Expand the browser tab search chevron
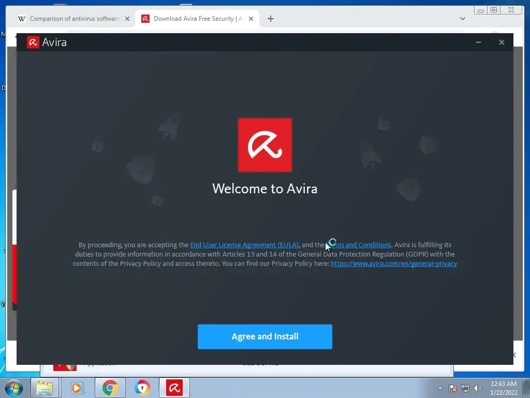 point(462,19)
